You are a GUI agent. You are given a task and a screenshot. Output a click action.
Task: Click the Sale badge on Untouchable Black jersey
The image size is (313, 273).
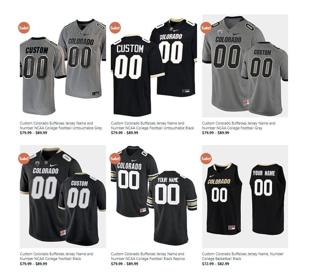tap(115, 28)
